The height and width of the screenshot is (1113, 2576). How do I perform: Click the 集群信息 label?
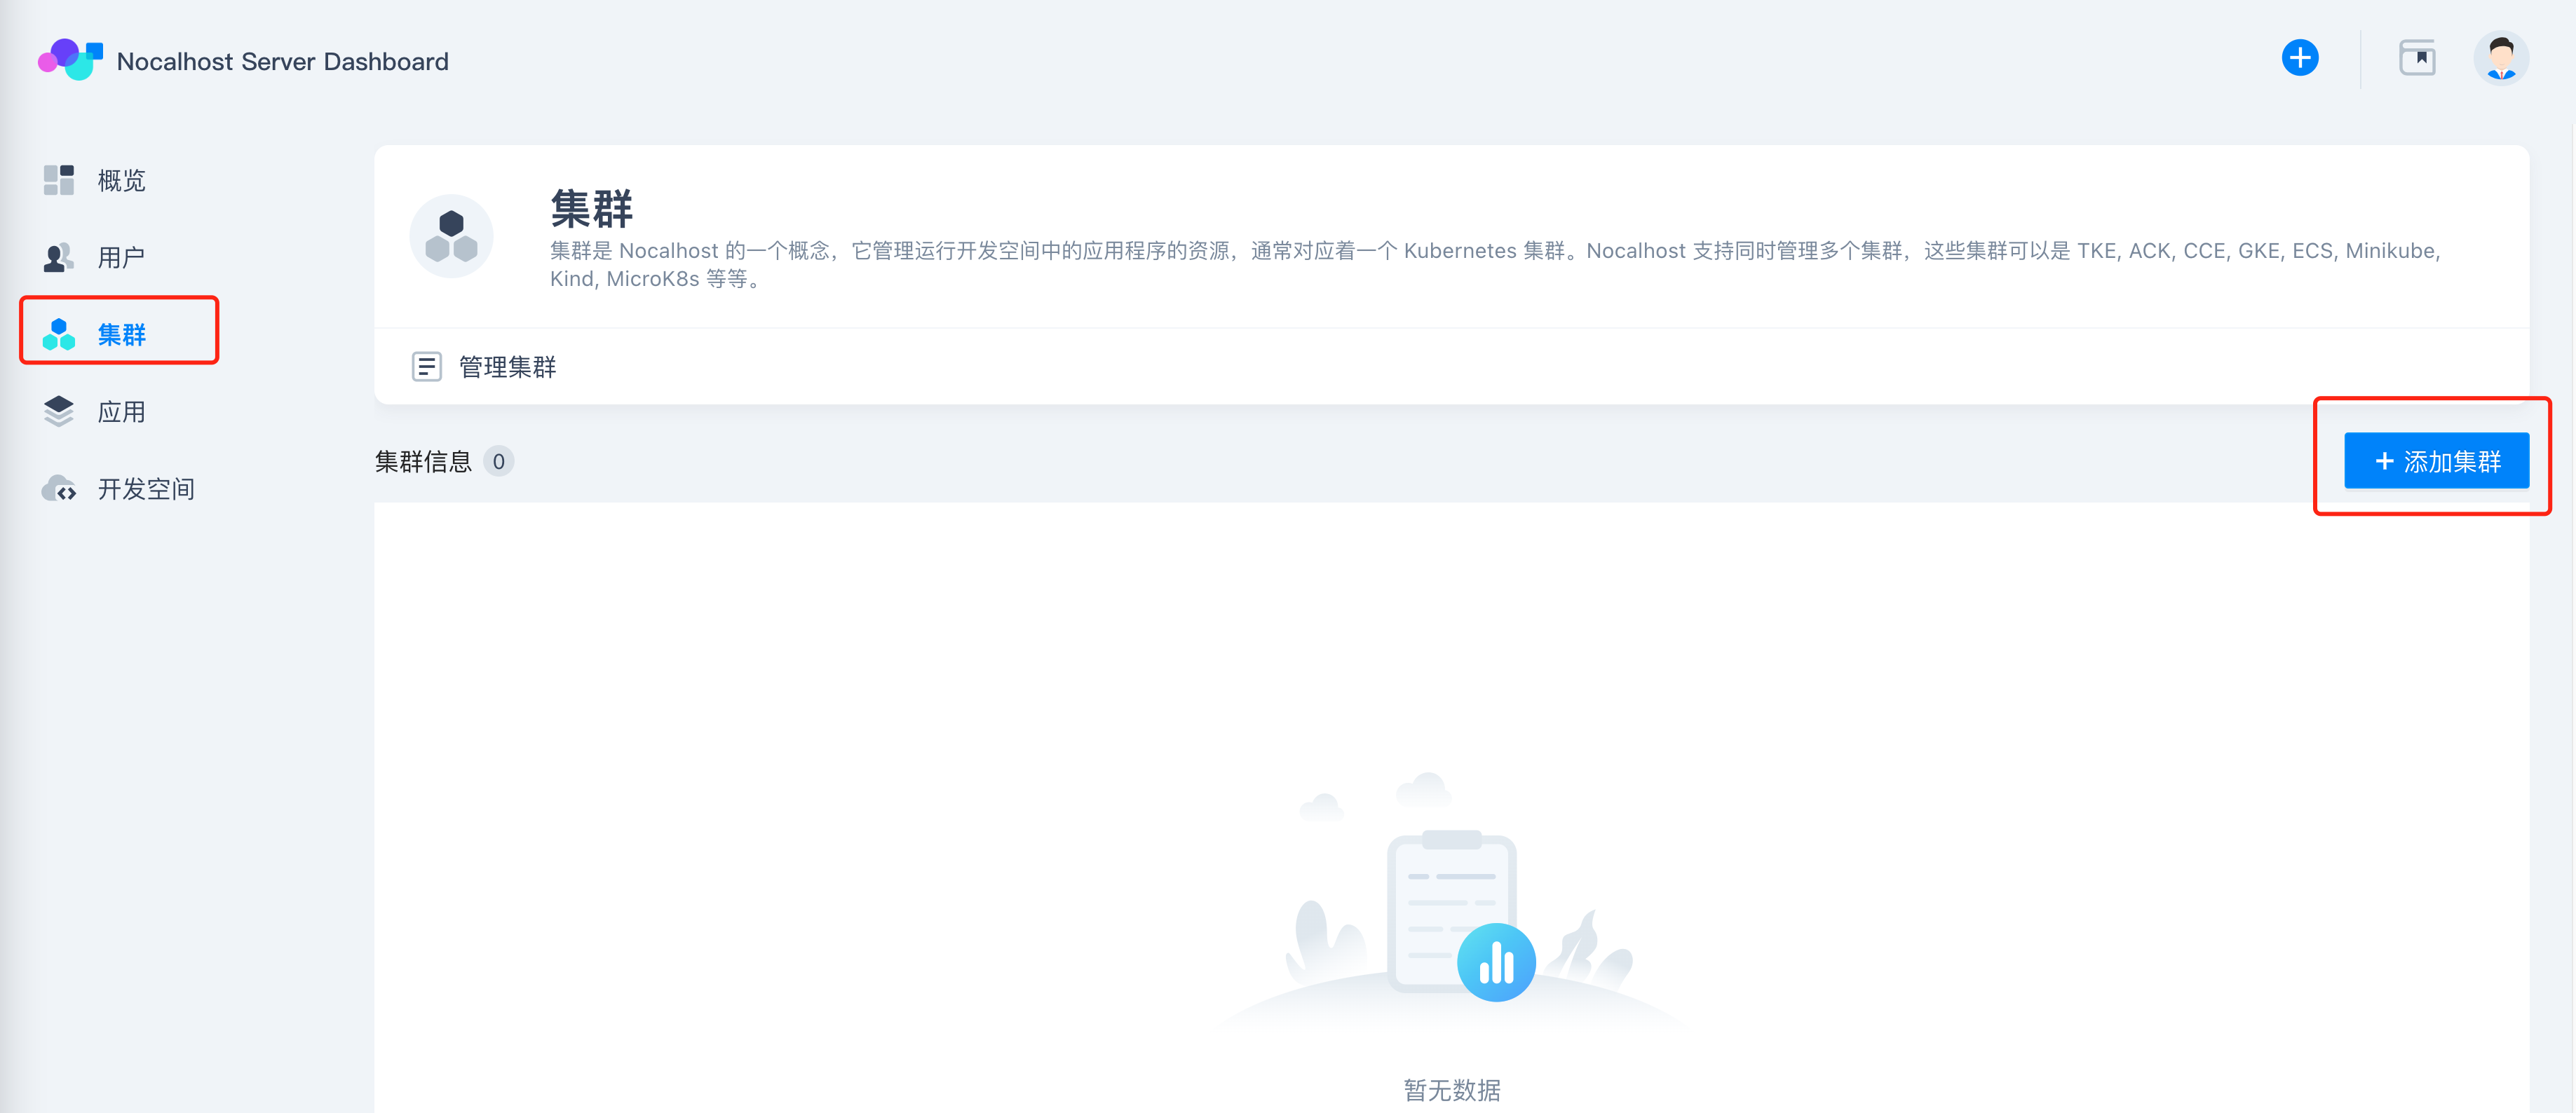coord(423,461)
